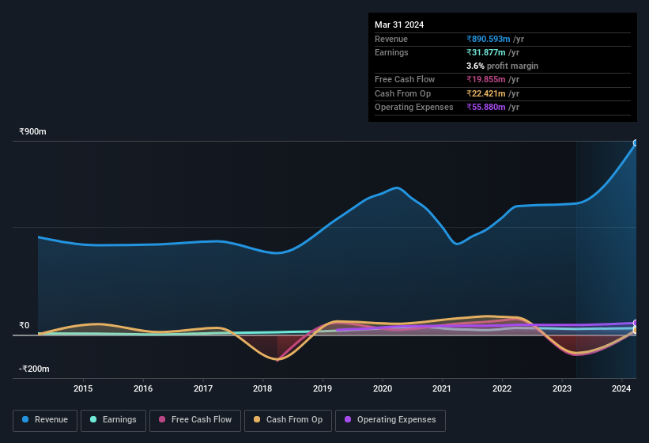Viewport: 649px width, 443px height.
Task: Click the orange Cash From Op endpoint marker
Action: [x=636, y=330]
